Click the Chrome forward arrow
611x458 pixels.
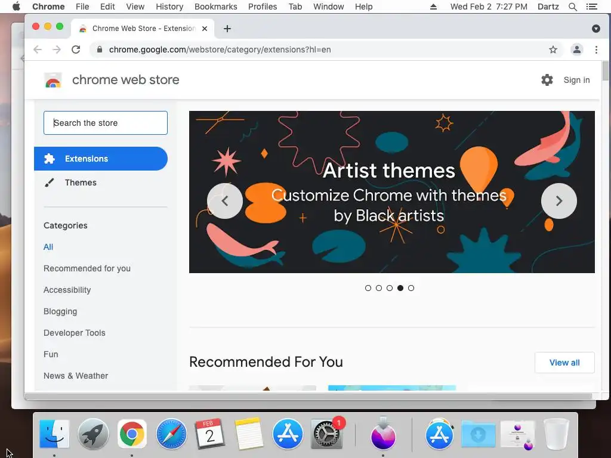coord(57,49)
